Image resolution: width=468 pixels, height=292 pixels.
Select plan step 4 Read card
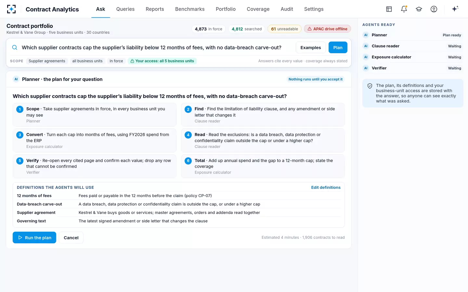pyautogui.click(x=263, y=140)
